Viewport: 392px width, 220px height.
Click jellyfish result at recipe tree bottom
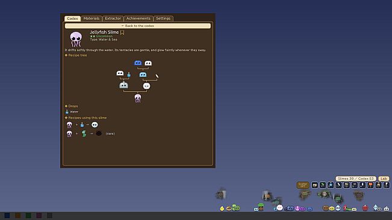tap(138, 98)
